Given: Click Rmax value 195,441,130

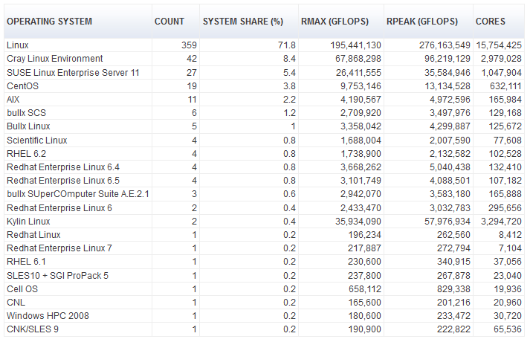Looking at the screenshot, I should coord(355,45).
